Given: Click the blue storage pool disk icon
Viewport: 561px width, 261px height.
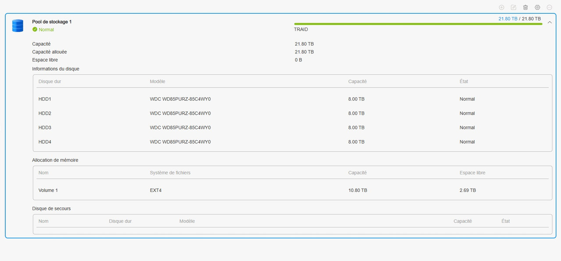Looking at the screenshot, I should (18, 26).
